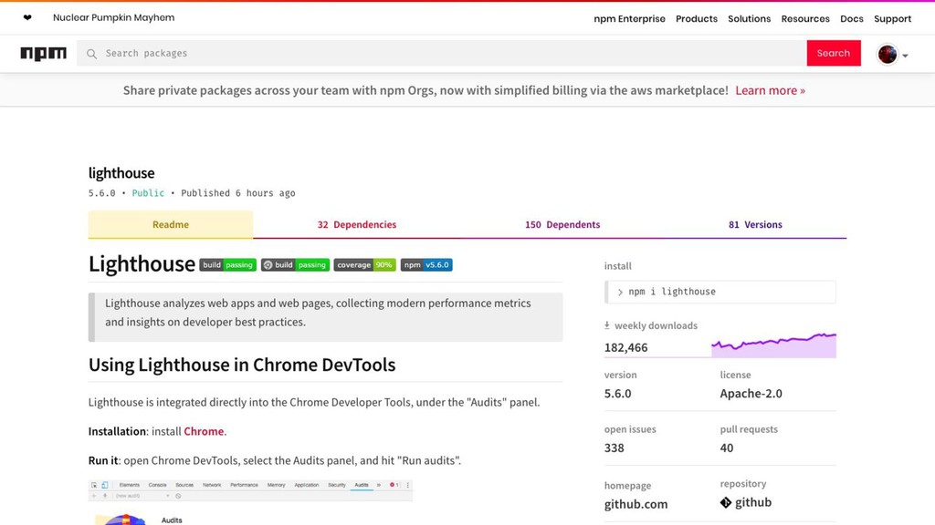
Task: Click the Using Lighthouse in Chrome DevTools heading
Action: pyautogui.click(x=242, y=365)
